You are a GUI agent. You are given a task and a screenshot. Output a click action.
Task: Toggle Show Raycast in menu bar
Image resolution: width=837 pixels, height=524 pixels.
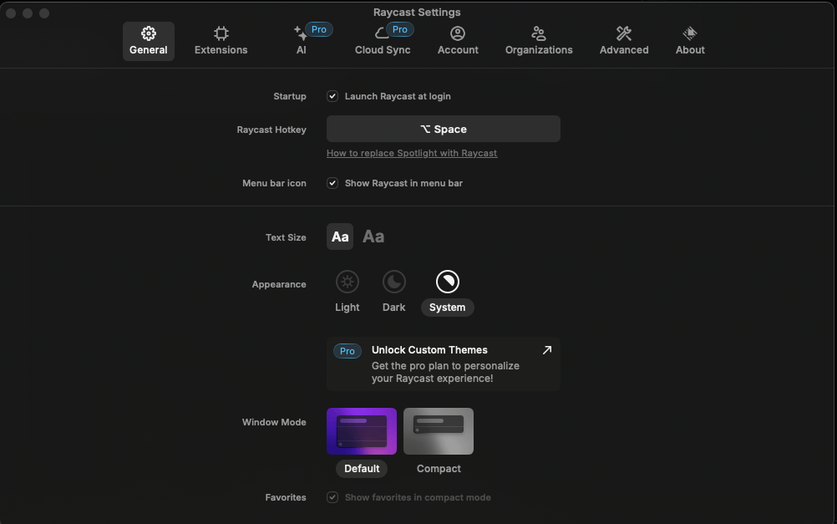332,183
